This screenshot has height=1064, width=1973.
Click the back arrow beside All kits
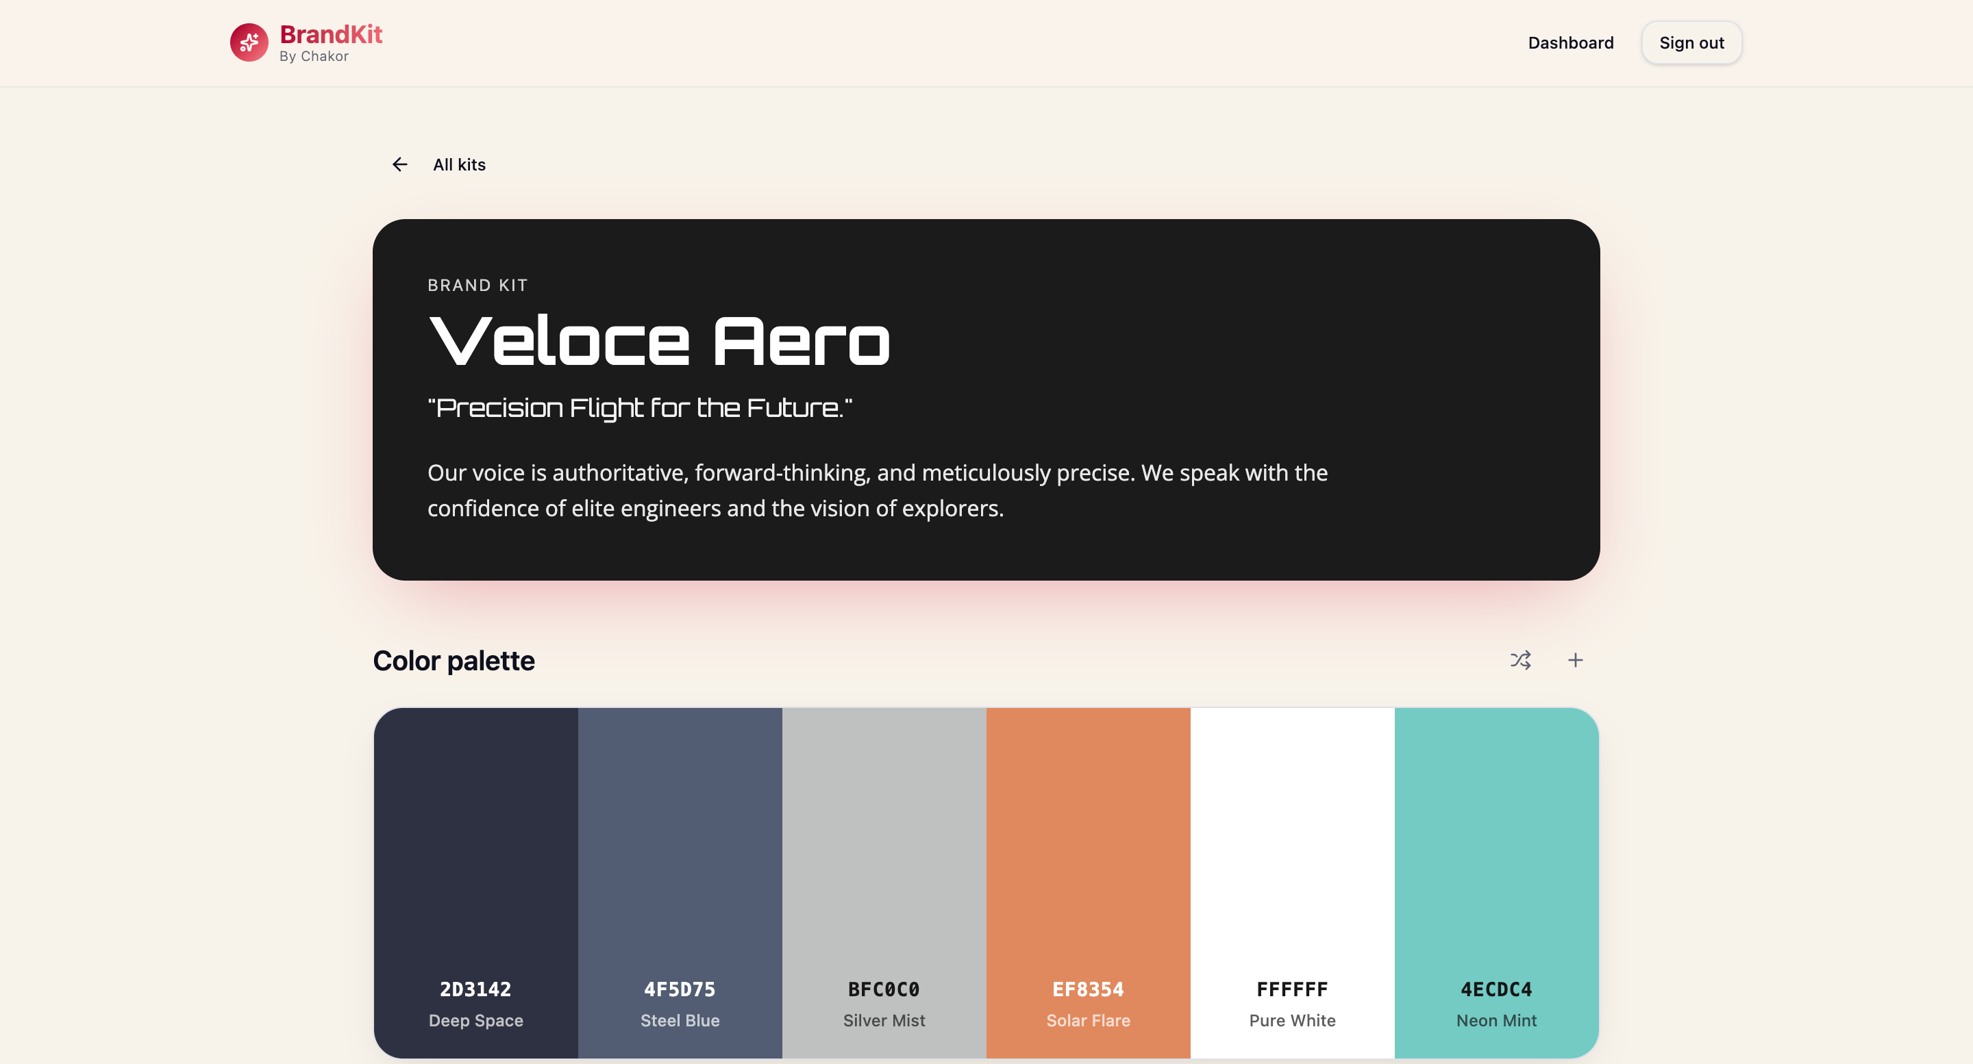pos(400,164)
